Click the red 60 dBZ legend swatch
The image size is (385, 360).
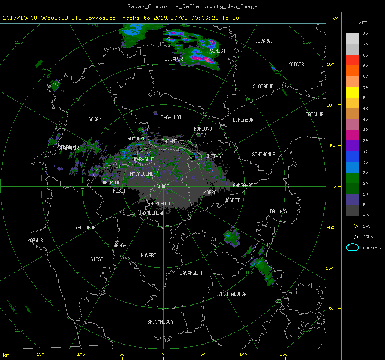pyautogui.click(x=352, y=60)
